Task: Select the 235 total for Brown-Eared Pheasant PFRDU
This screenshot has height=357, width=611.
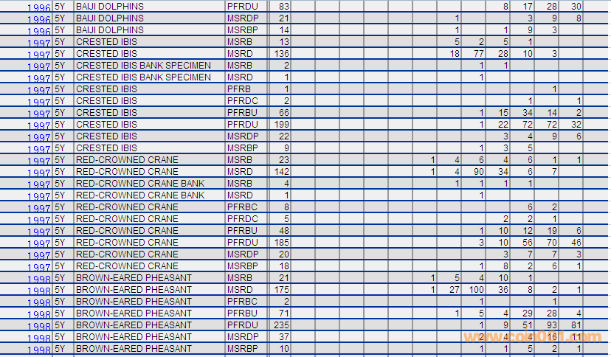Action: (x=281, y=325)
